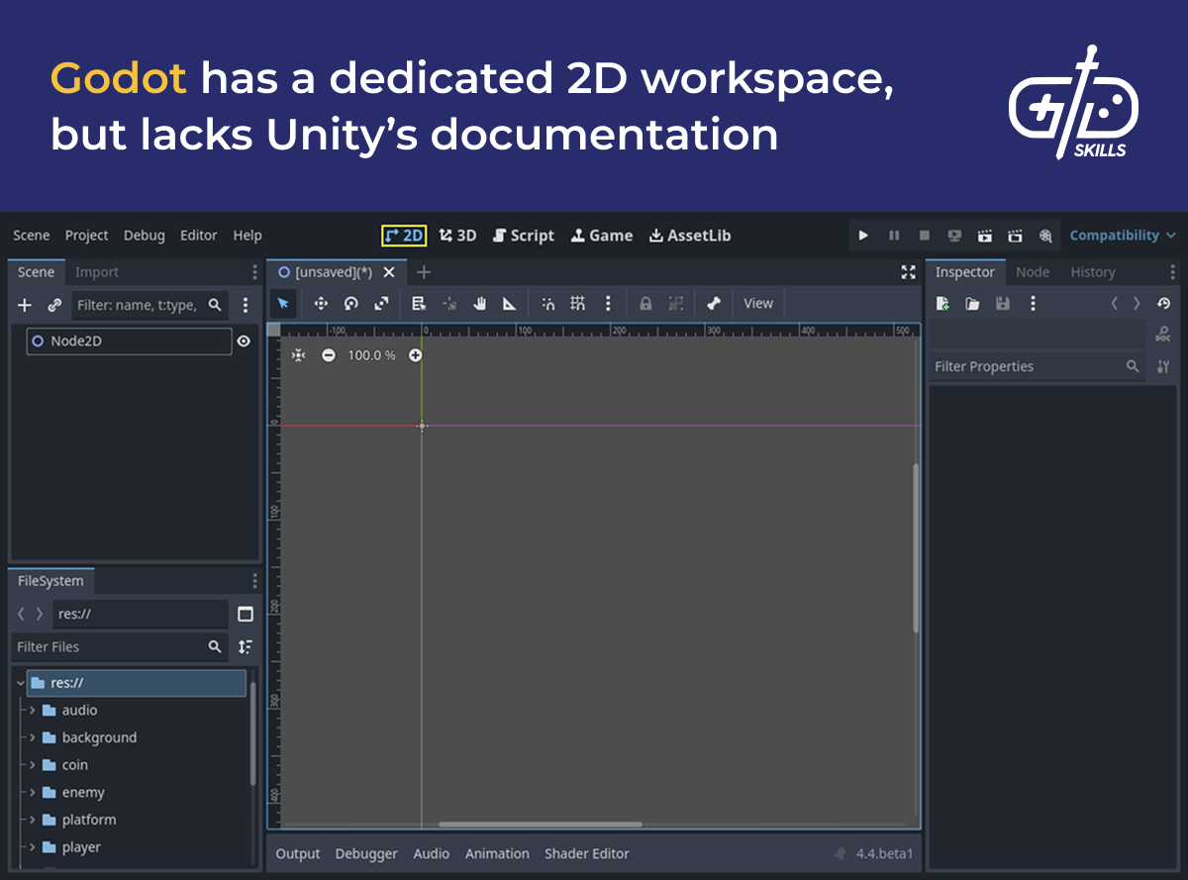This screenshot has height=880, width=1188.
Task: Expand the audio folder in FileSystem
Action: pos(33,711)
